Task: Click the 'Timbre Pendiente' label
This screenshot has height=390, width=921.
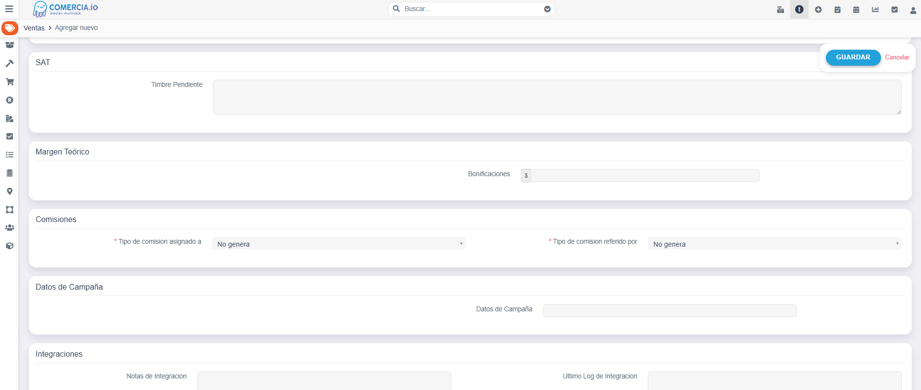Action: pos(177,84)
